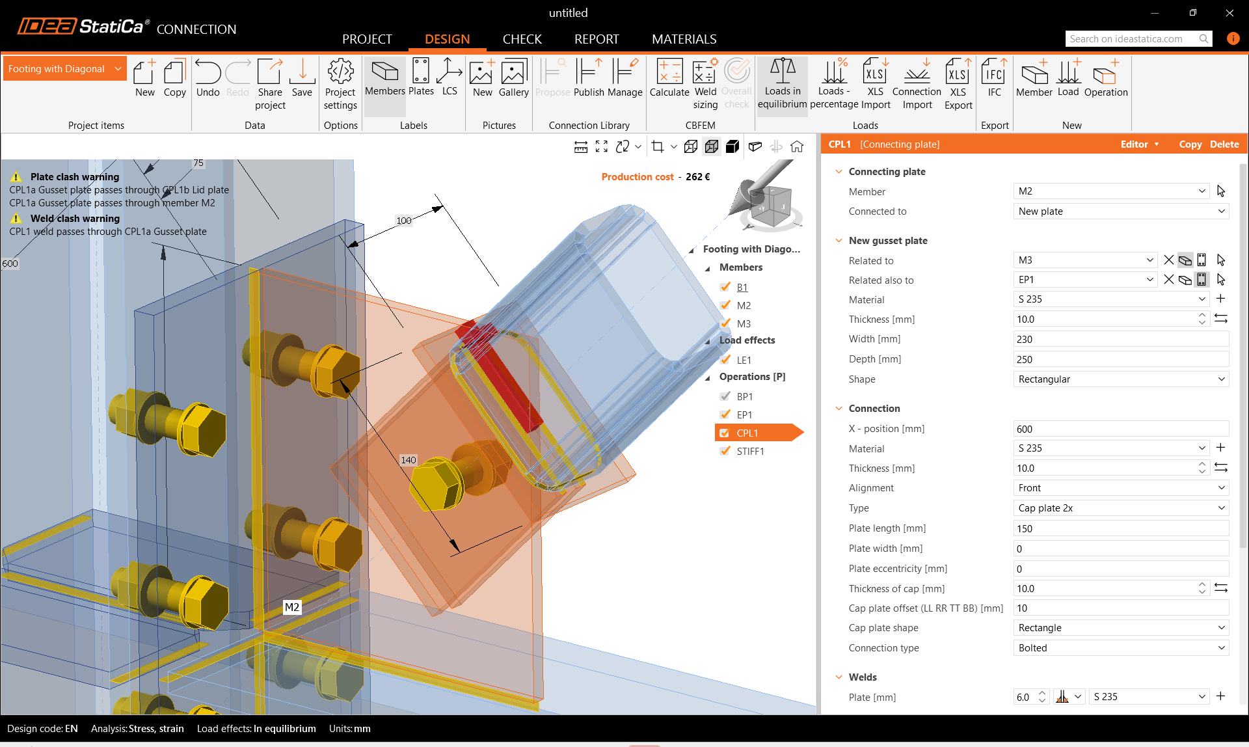Image resolution: width=1249 pixels, height=747 pixels.
Task: Open XLS Import for loads
Action: pyautogui.click(x=875, y=85)
